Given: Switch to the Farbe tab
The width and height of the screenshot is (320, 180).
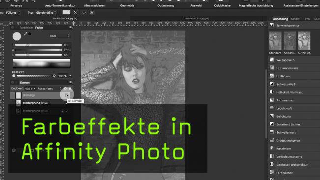Looking at the screenshot, I should pyautogui.click(x=39, y=28).
